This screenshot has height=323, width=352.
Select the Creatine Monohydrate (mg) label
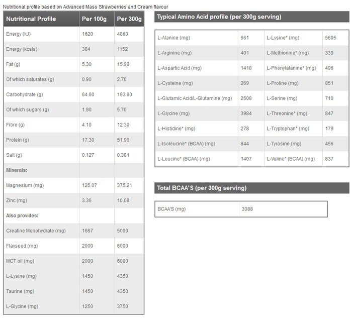tap(36, 231)
